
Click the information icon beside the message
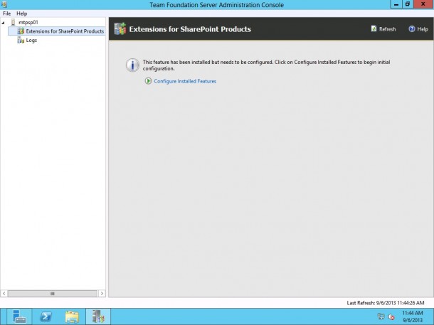pyautogui.click(x=132, y=65)
